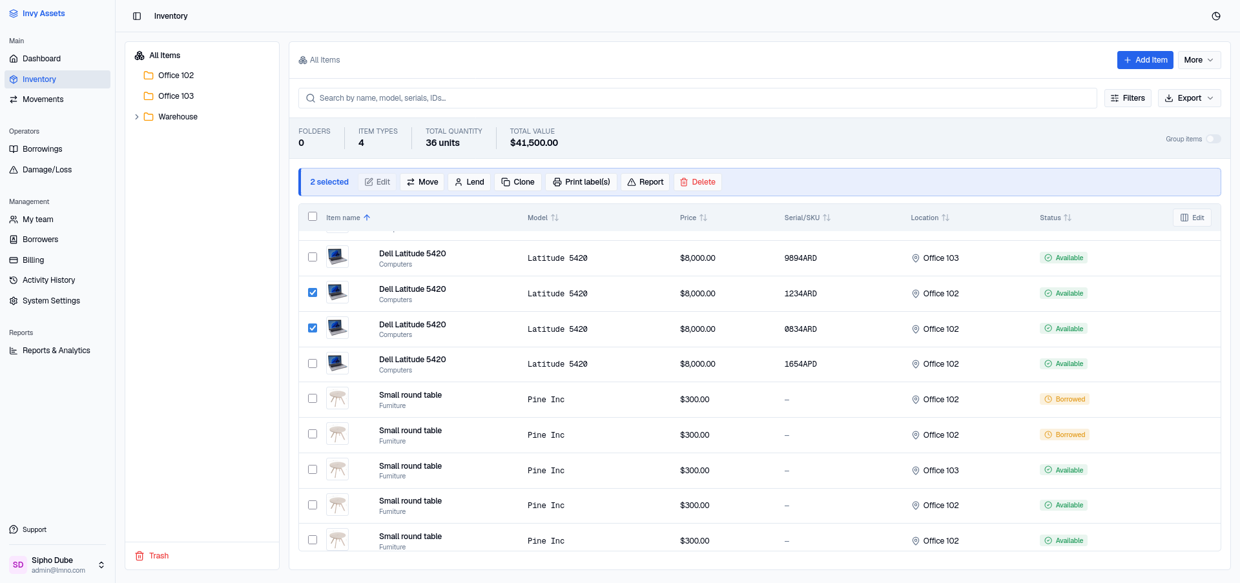This screenshot has width=1240, height=583.
Task: Open the Sipho Dube account switcher
Action: (x=57, y=565)
